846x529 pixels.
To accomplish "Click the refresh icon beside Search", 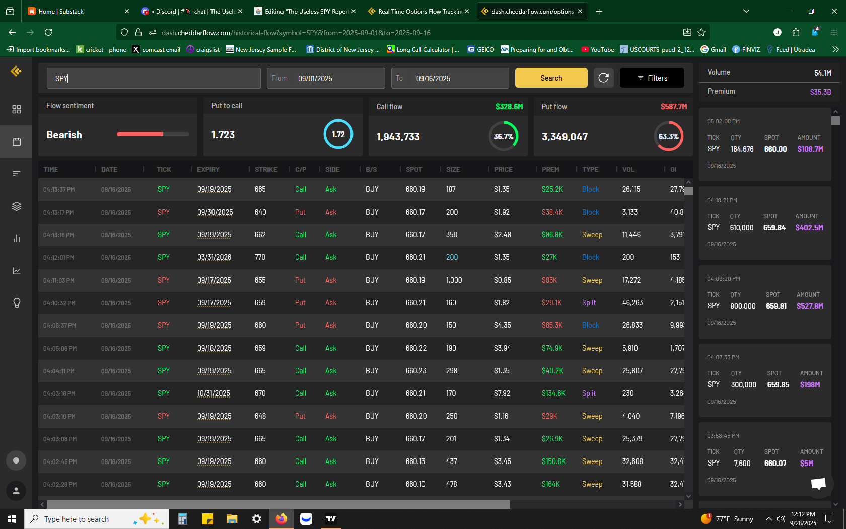I will click(x=604, y=78).
